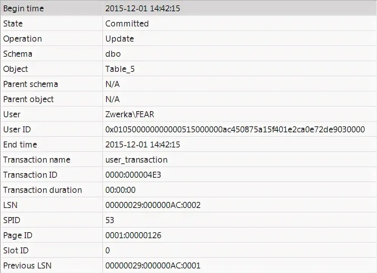Select the 'Begin time' label cell
Image resolution: width=377 pixels, height=273 pixels.
(23, 8)
